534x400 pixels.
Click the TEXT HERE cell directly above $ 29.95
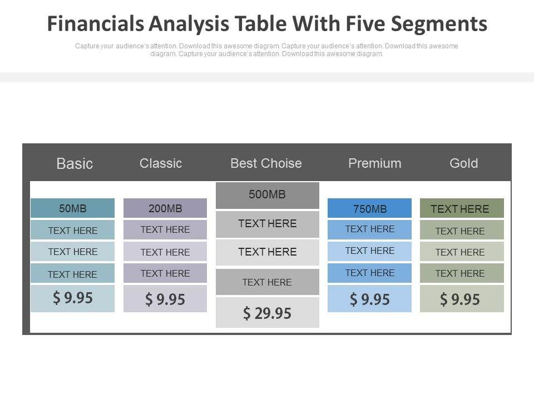click(x=267, y=282)
